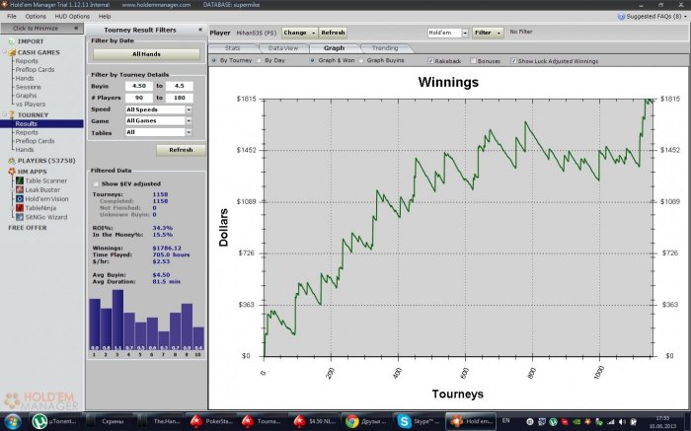The image size is (691, 431).
Task: Collapse the Tourney tree section
Action: click(5, 115)
